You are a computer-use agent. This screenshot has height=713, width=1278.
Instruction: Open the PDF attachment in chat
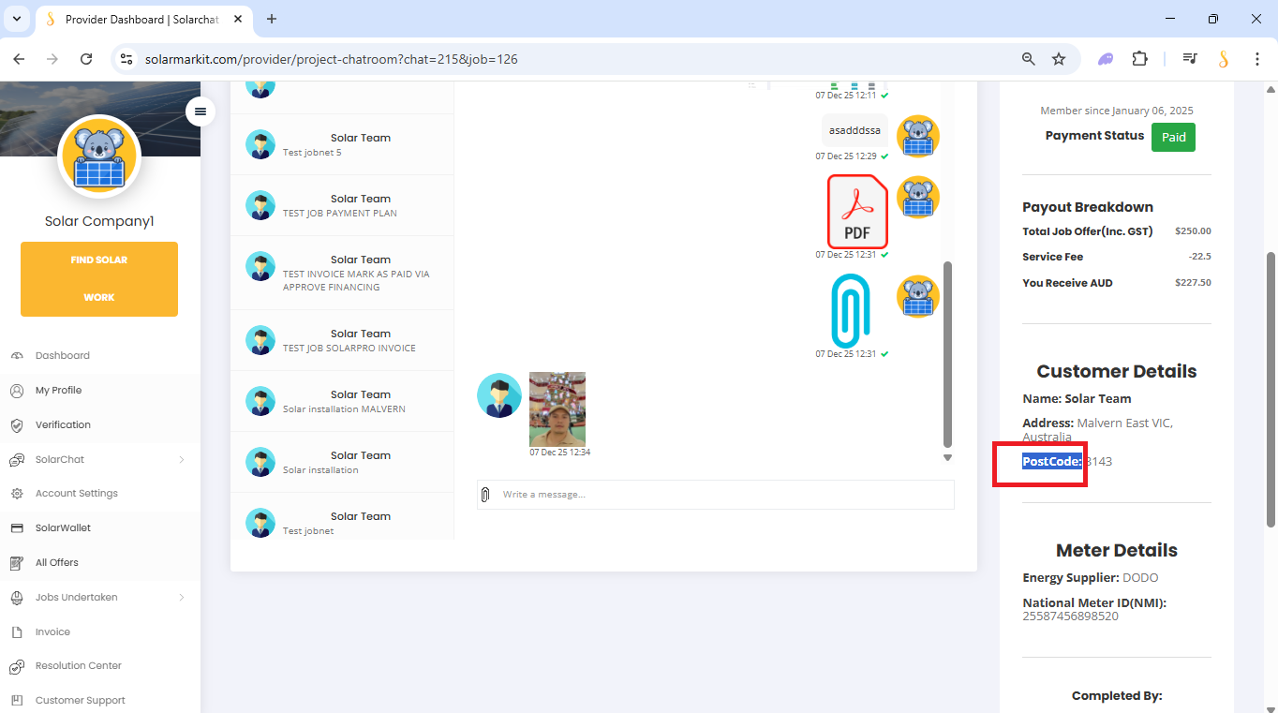click(x=857, y=212)
